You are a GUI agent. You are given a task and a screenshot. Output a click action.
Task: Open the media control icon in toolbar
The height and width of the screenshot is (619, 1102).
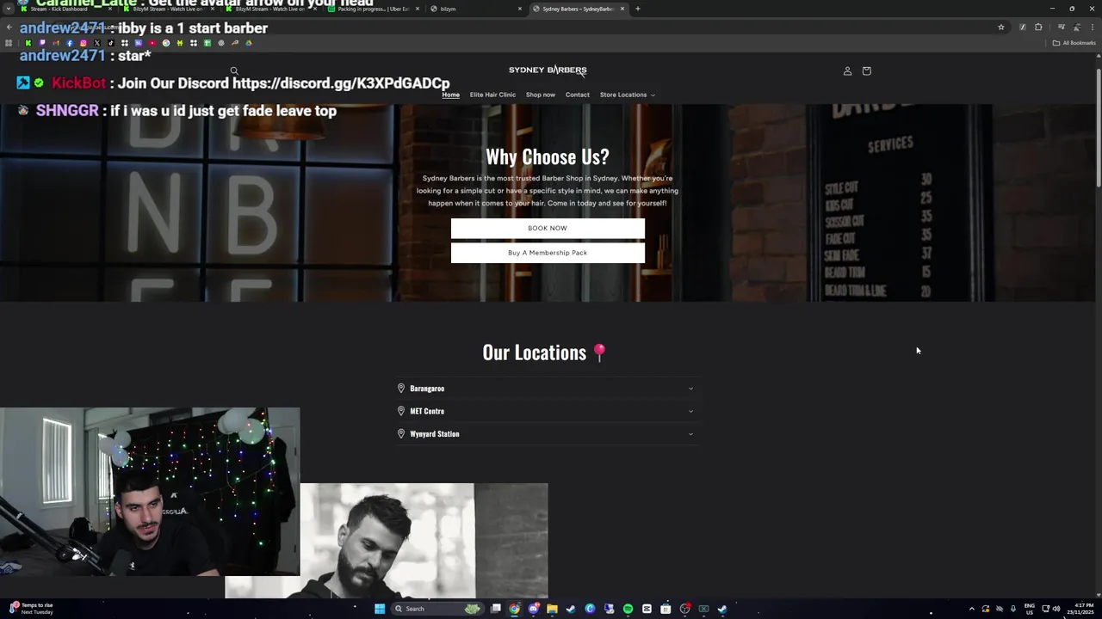click(1062, 27)
